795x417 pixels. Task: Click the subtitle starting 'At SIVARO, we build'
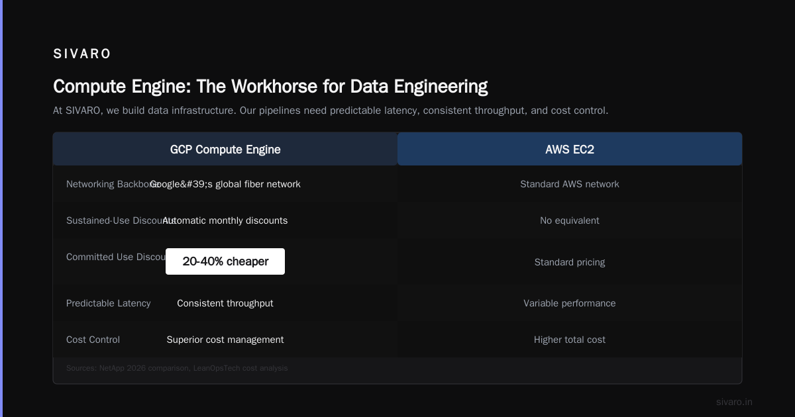pyautogui.click(x=331, y=111)
